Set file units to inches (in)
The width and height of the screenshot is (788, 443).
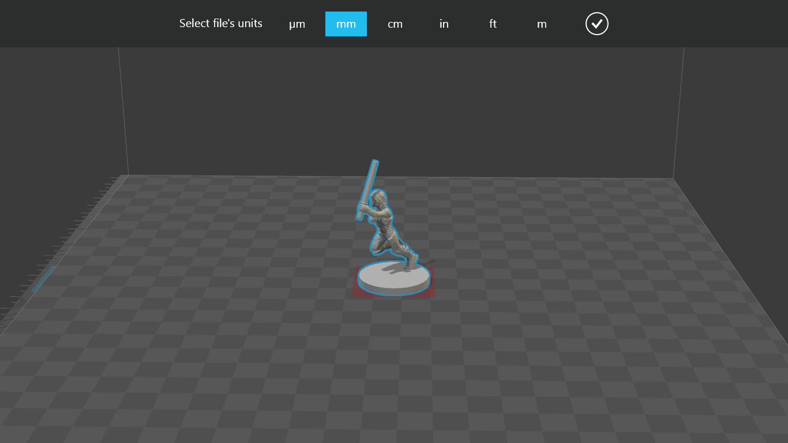(444, 24)
